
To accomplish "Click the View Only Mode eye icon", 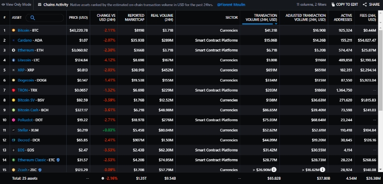I will [3, 4].
